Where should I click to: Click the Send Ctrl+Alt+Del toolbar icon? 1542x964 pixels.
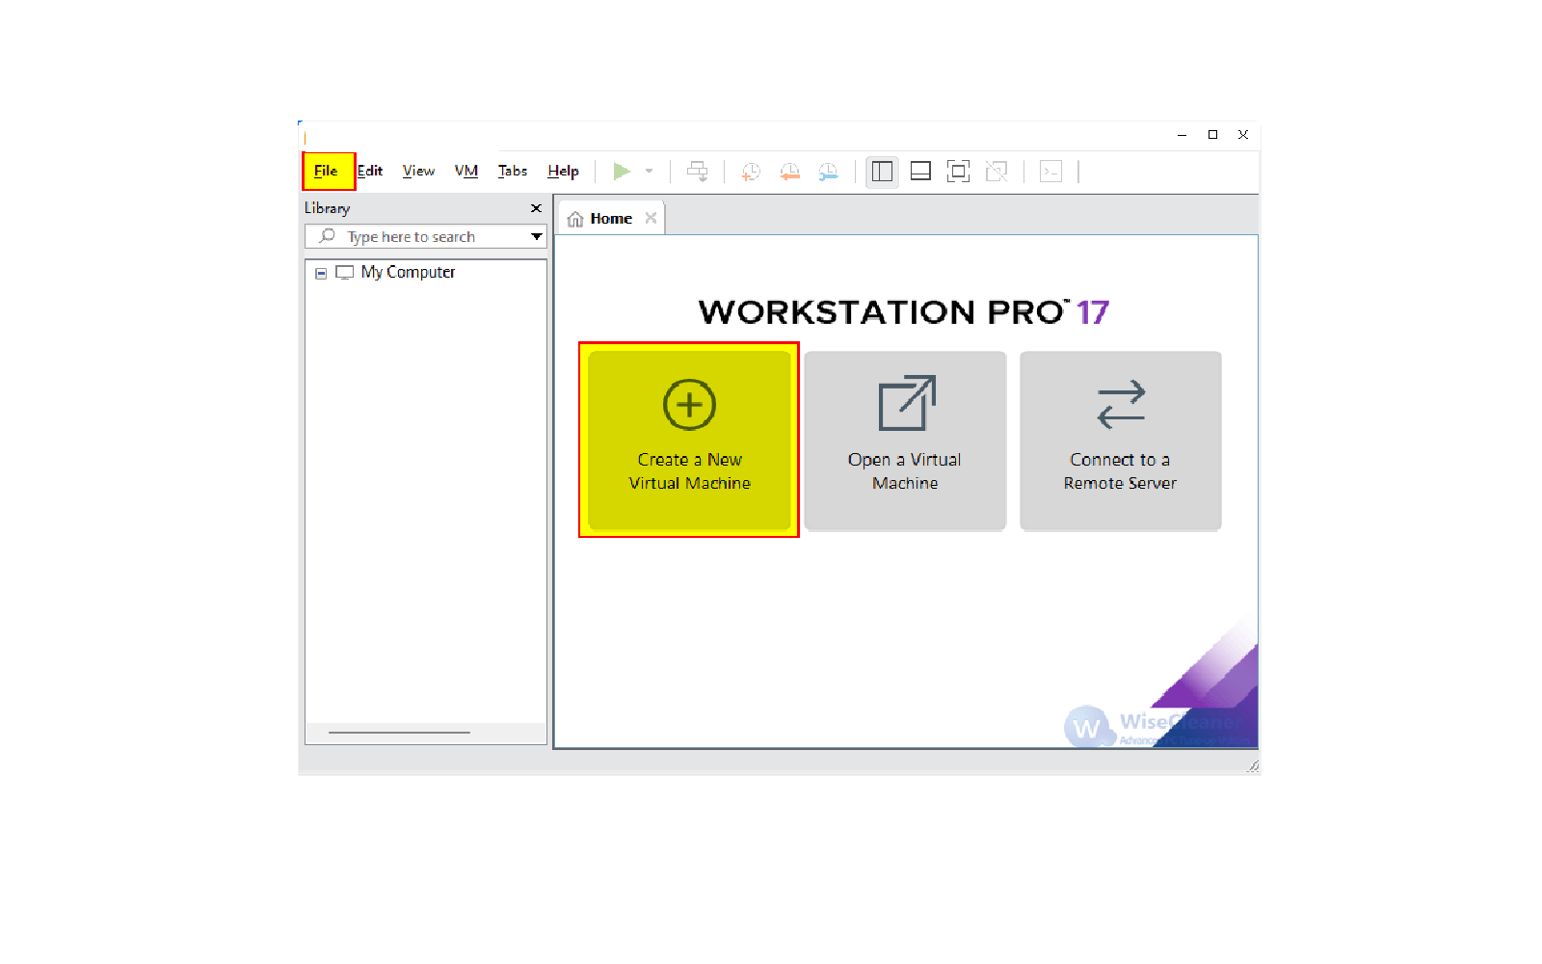point(697,172)
